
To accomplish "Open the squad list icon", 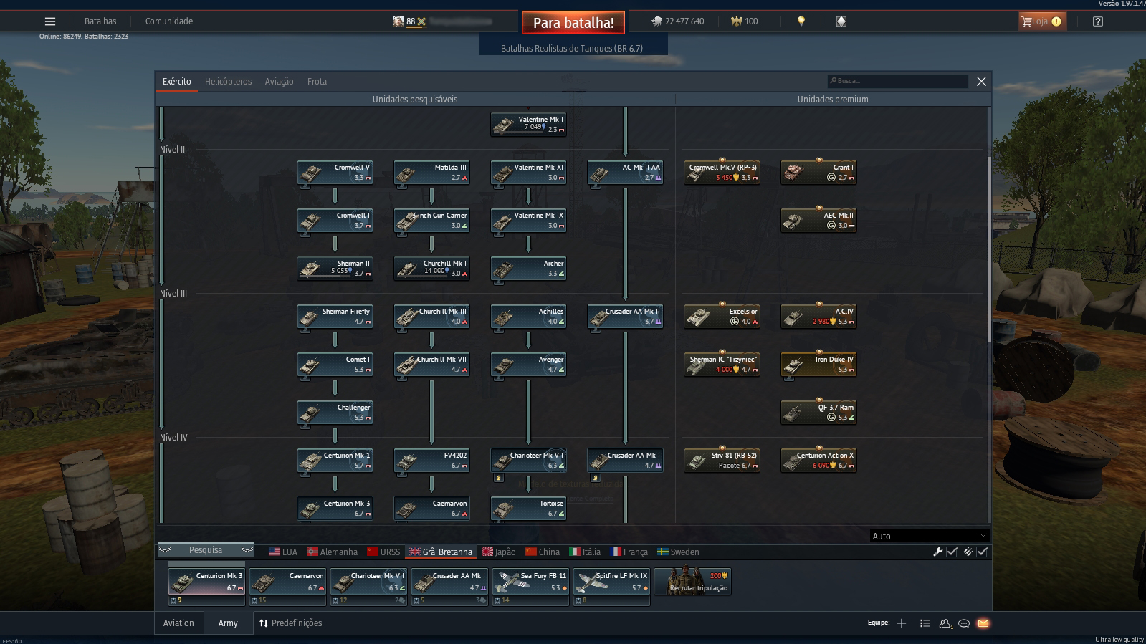I will point(925,623).
